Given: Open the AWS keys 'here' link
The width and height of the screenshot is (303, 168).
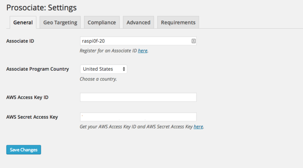Looking at the screenshot, I should coord(198,127).
